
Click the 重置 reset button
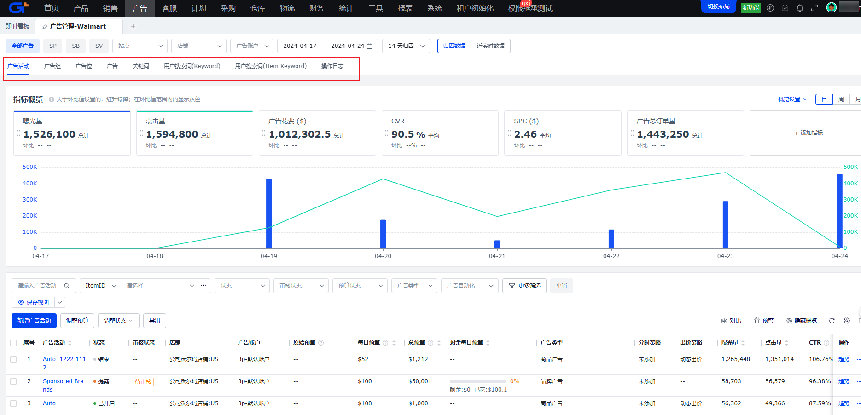(x=562, y=286)
